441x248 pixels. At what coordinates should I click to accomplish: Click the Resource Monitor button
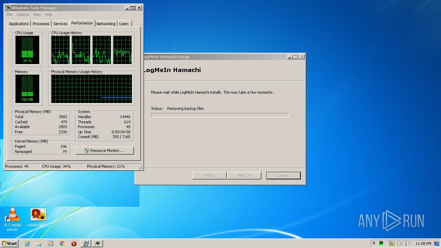pyautogui.click(x=104, y=151)
